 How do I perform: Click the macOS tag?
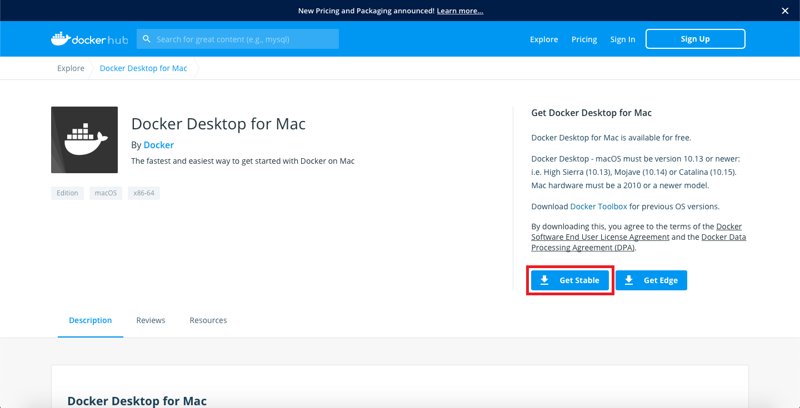[106, 193]
